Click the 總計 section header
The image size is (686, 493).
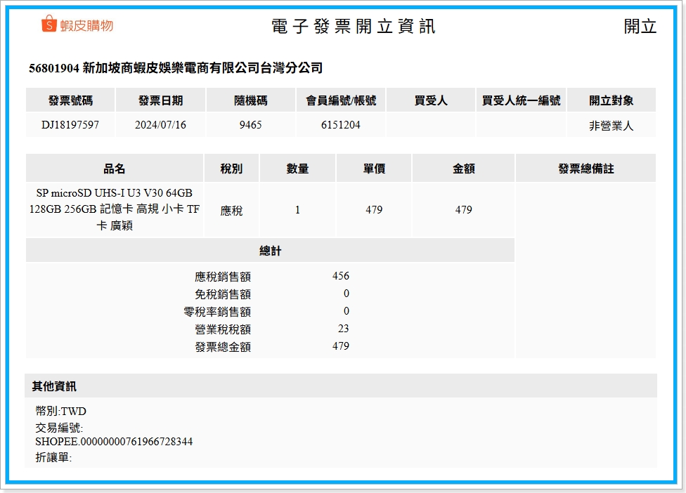coord(270,251)
